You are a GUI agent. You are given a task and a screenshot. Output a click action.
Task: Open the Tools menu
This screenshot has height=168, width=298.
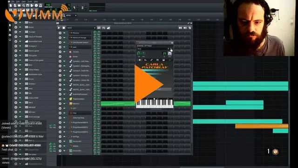[x=30, y=1]
